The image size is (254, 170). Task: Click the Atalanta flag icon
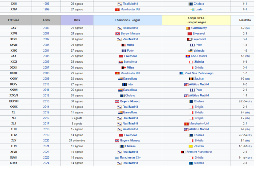click(191, 163)
